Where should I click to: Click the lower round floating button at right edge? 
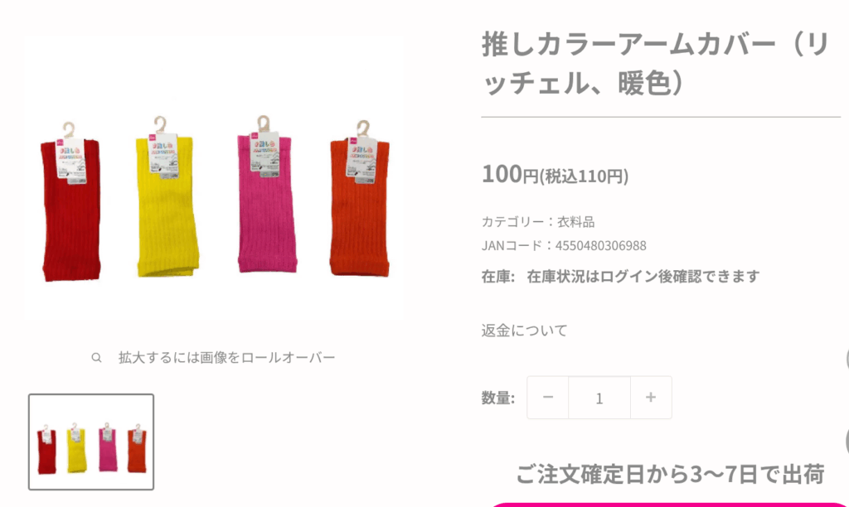coord(847,441)
